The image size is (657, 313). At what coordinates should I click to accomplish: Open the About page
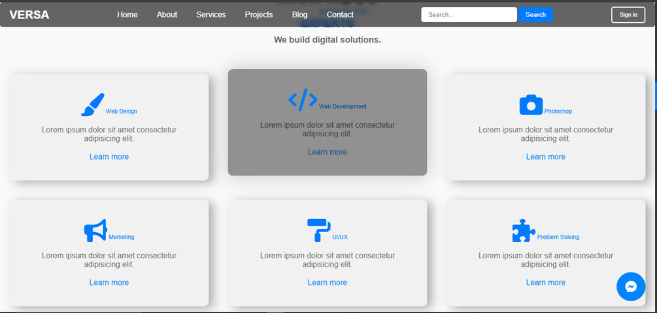click(x=167, y=14)
